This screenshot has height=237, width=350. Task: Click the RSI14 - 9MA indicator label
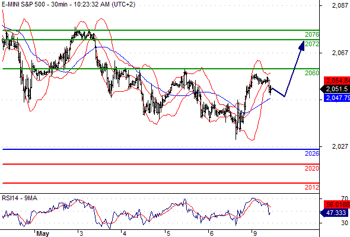tap(20, 198)
